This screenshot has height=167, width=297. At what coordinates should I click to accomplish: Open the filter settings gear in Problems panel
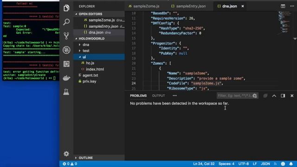(255, 96)
